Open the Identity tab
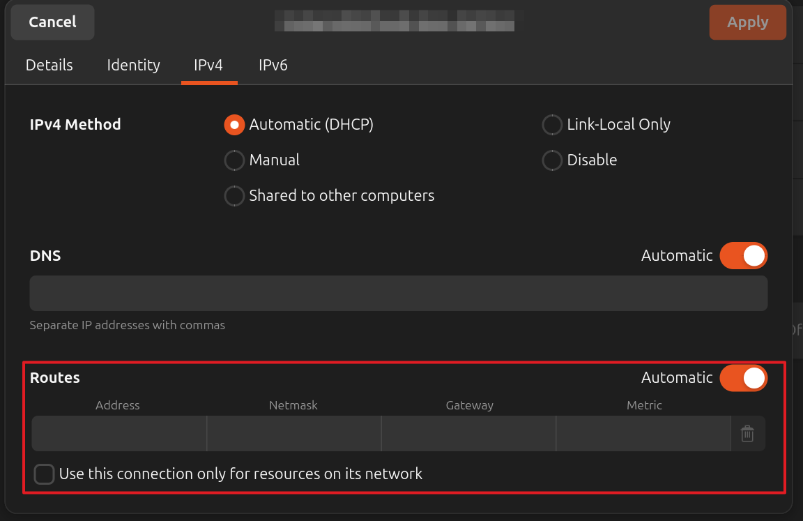The width and height of the screenshot is (803, 521). (133, 66)
